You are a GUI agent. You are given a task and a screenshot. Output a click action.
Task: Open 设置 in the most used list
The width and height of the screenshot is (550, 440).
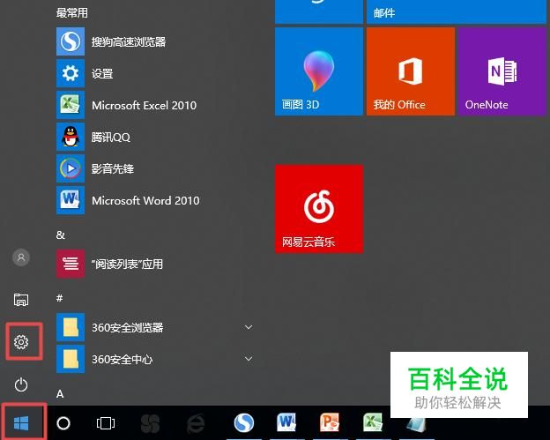[x=154, y=73]
